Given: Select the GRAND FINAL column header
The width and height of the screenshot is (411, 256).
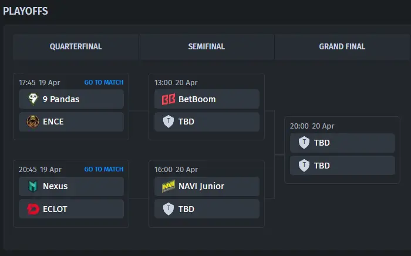Looking at the screenshot, I should point(342,46).
